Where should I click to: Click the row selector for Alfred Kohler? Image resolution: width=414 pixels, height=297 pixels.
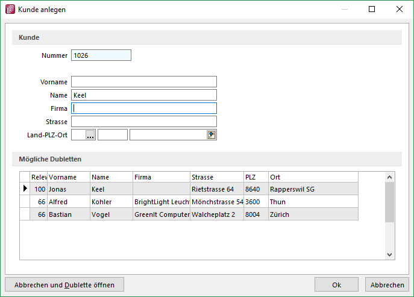[x=25, y=202]
